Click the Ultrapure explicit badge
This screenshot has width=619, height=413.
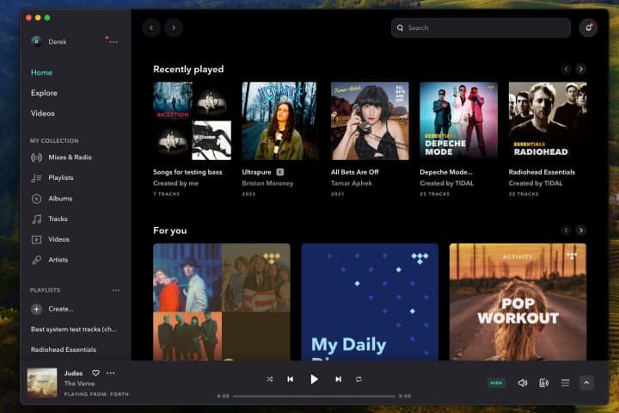[x=280, y=172]
